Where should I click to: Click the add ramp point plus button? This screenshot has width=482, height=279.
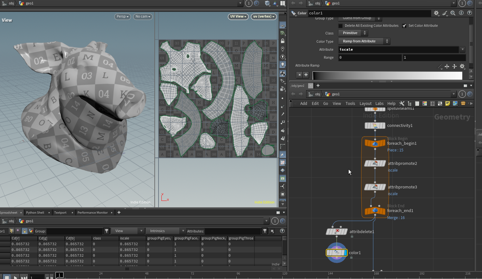(306, 75)
